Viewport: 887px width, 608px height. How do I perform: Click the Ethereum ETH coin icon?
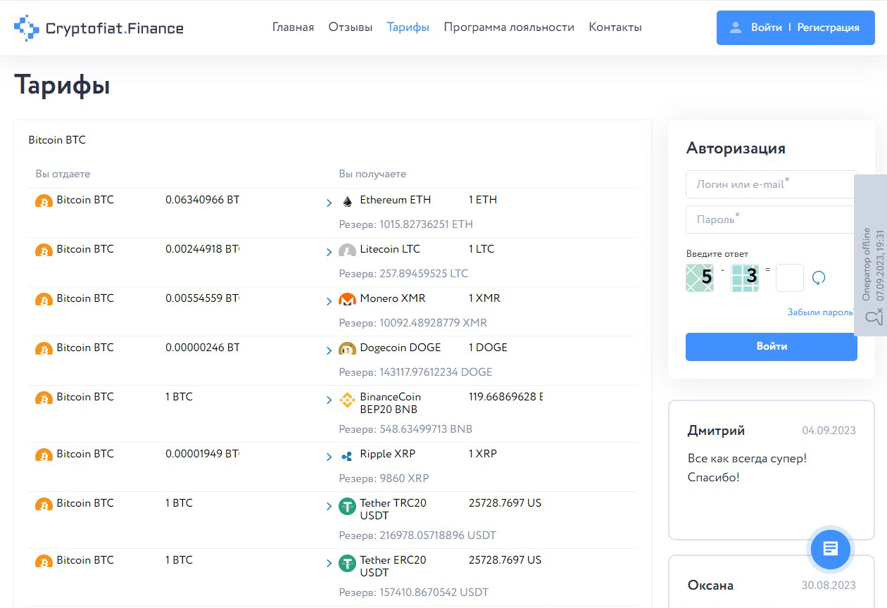(347, 201)
